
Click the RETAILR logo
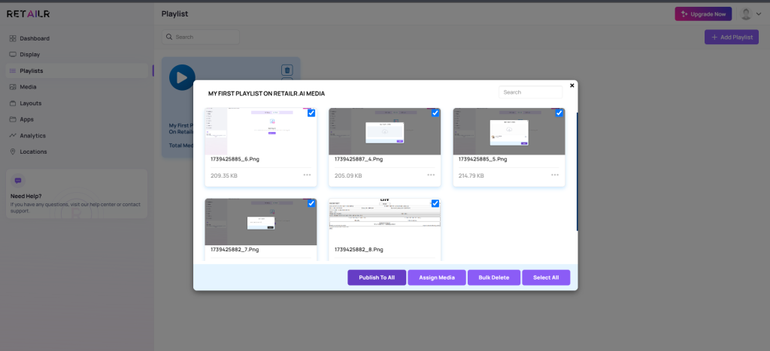point(29,13)
